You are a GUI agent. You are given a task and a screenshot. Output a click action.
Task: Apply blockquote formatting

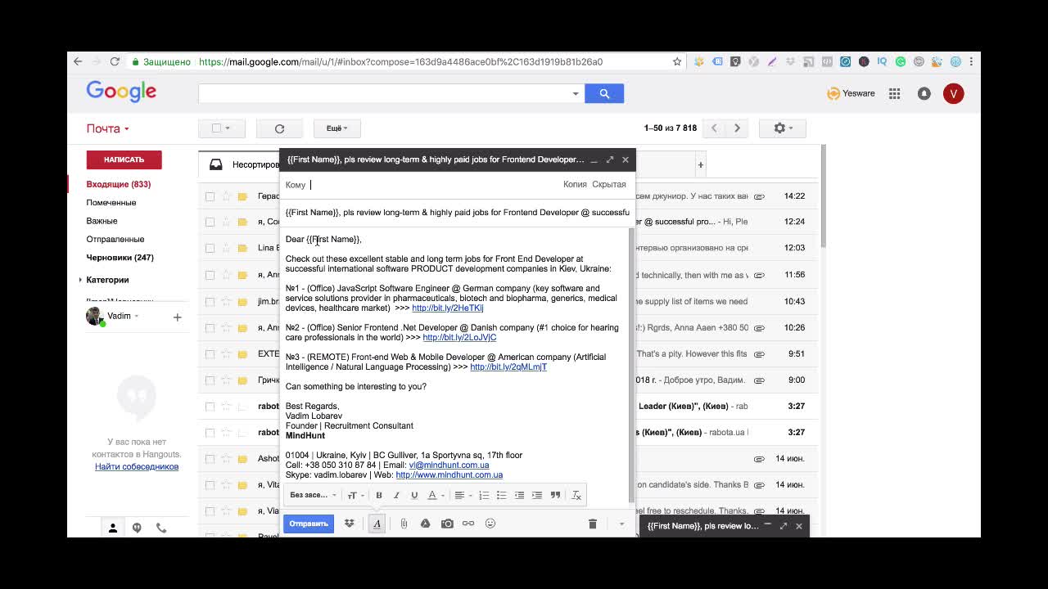[555, 495]
